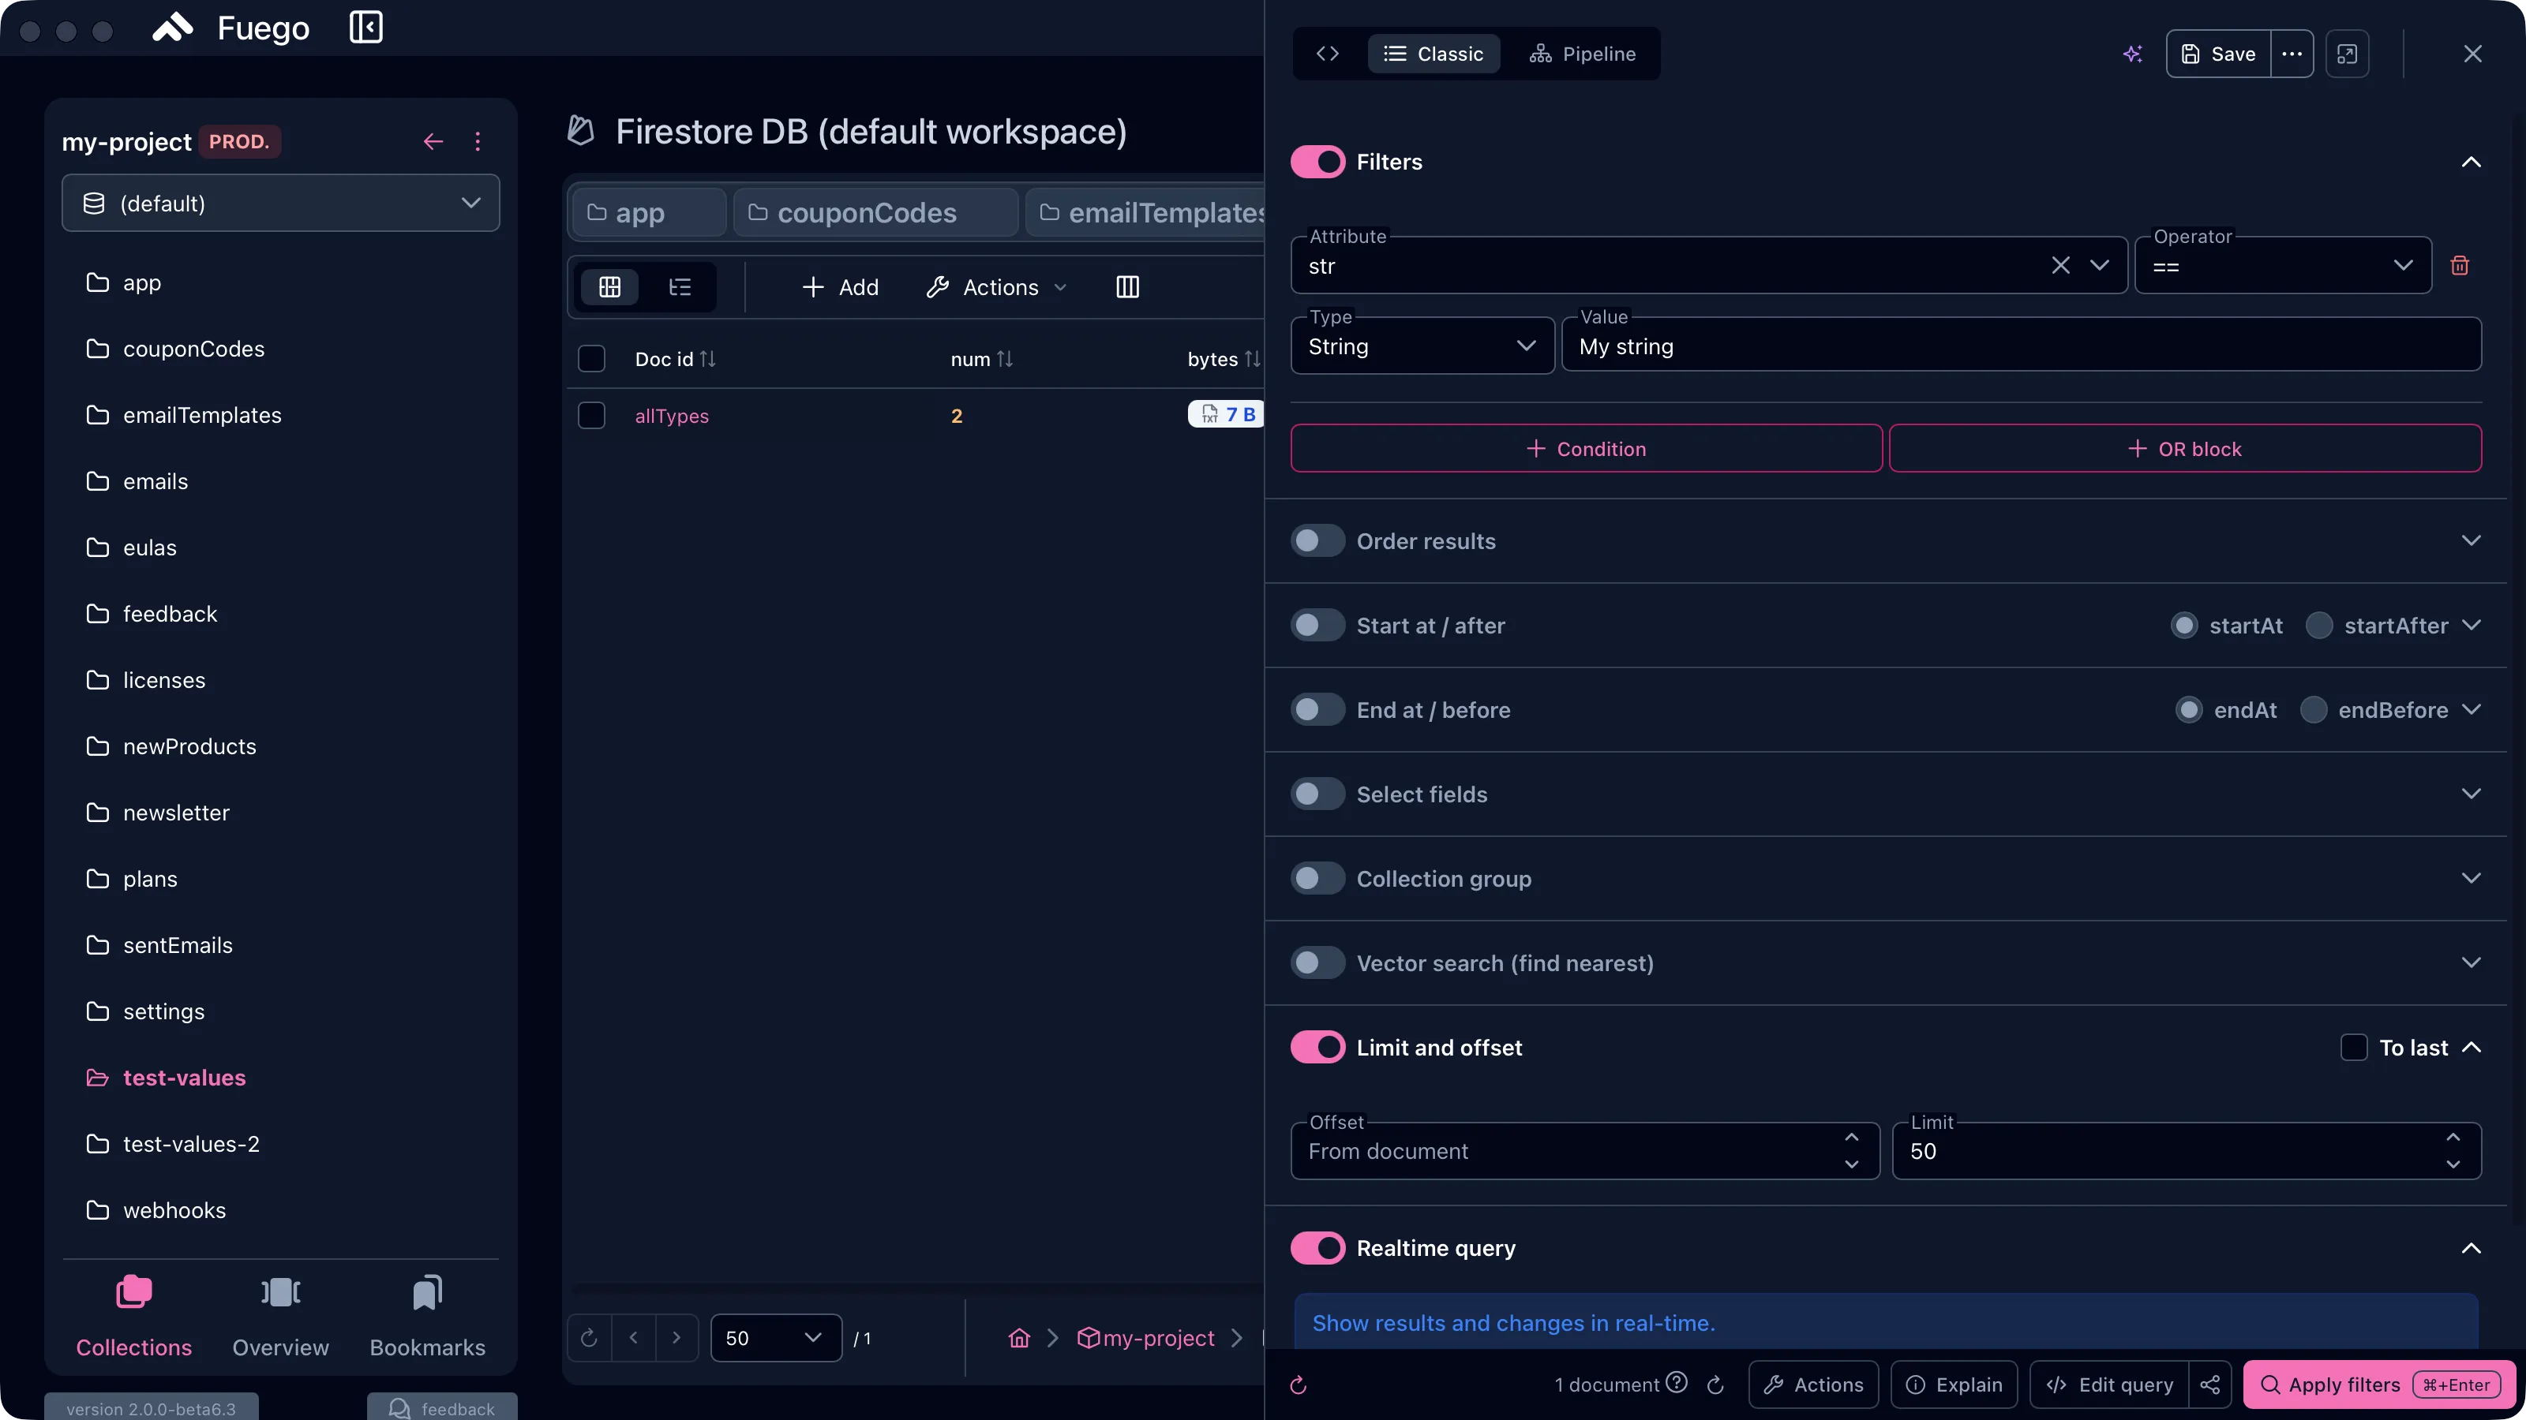The image size is (2526, 1420).
Task: Select the endBefore radio option
Action: point(2313,709)
